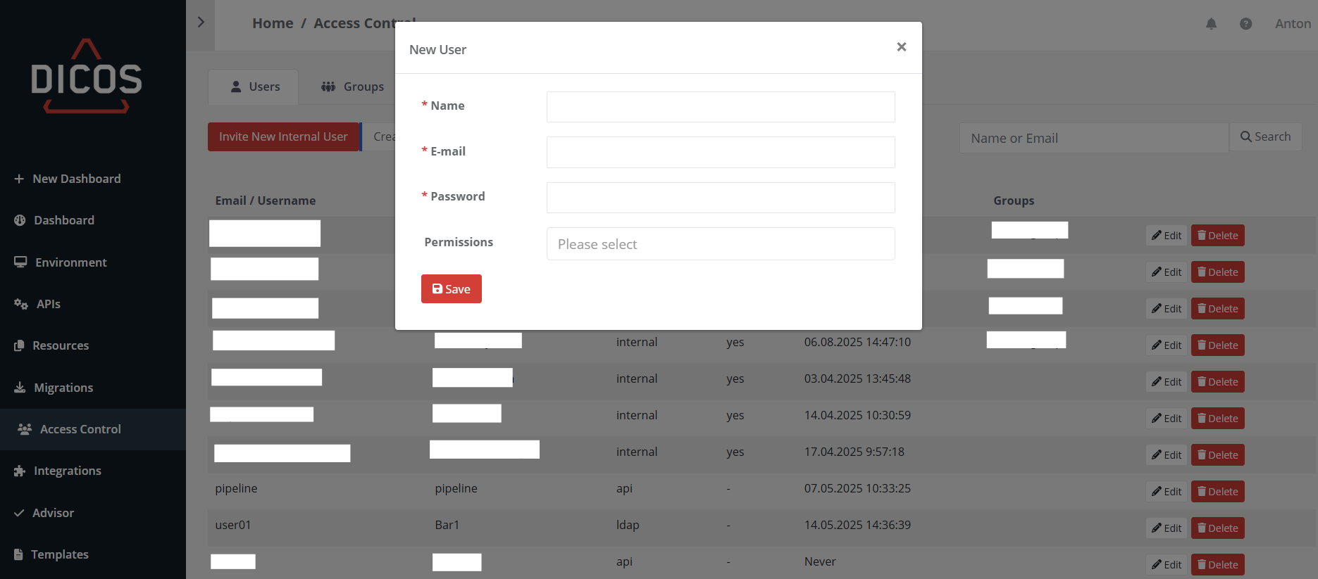Close the New User dialog
Screen dimensions: 1318x579
(x=901, y=47)
